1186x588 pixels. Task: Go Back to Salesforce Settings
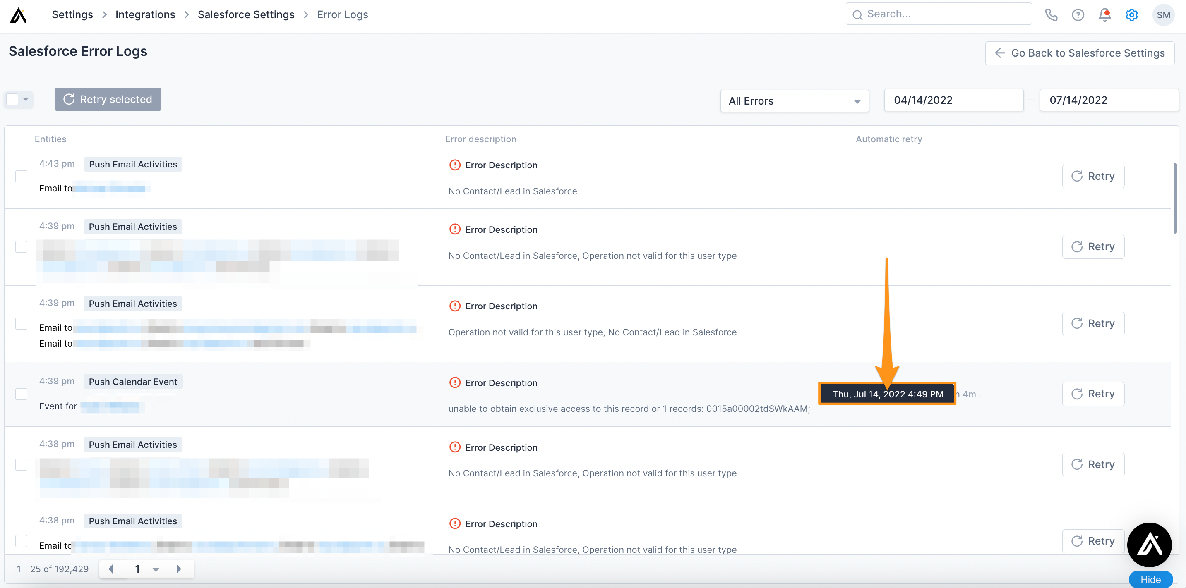[x=1080, y=53]
